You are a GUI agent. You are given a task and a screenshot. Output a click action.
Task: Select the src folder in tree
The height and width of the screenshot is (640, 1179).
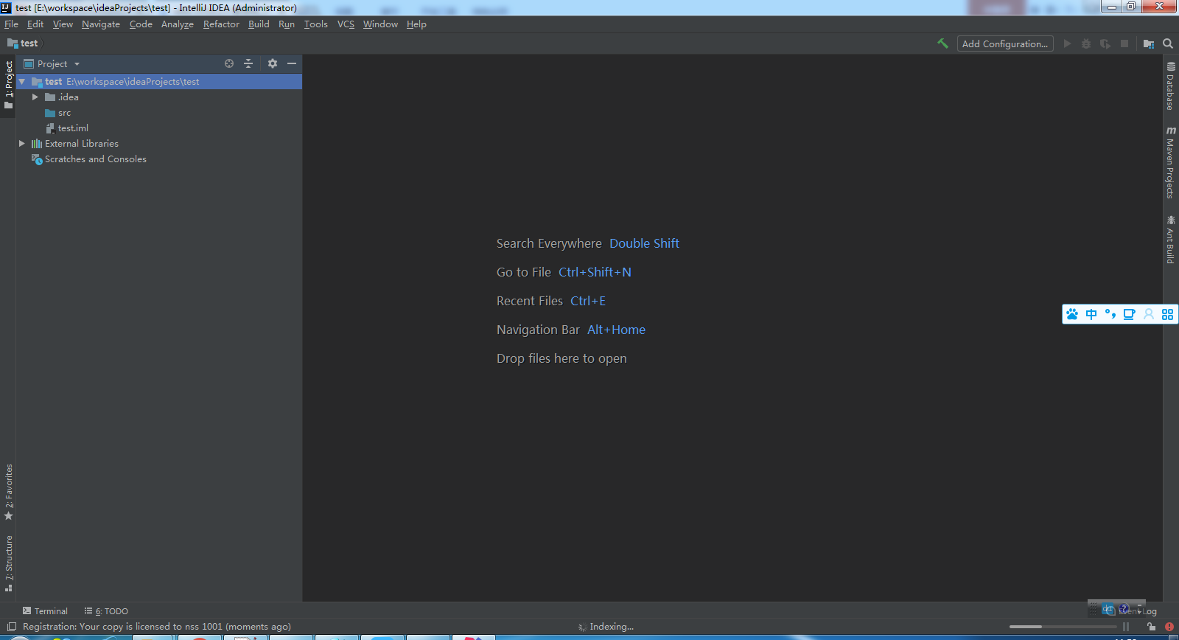pyautogui.click(x=57, y=113)
